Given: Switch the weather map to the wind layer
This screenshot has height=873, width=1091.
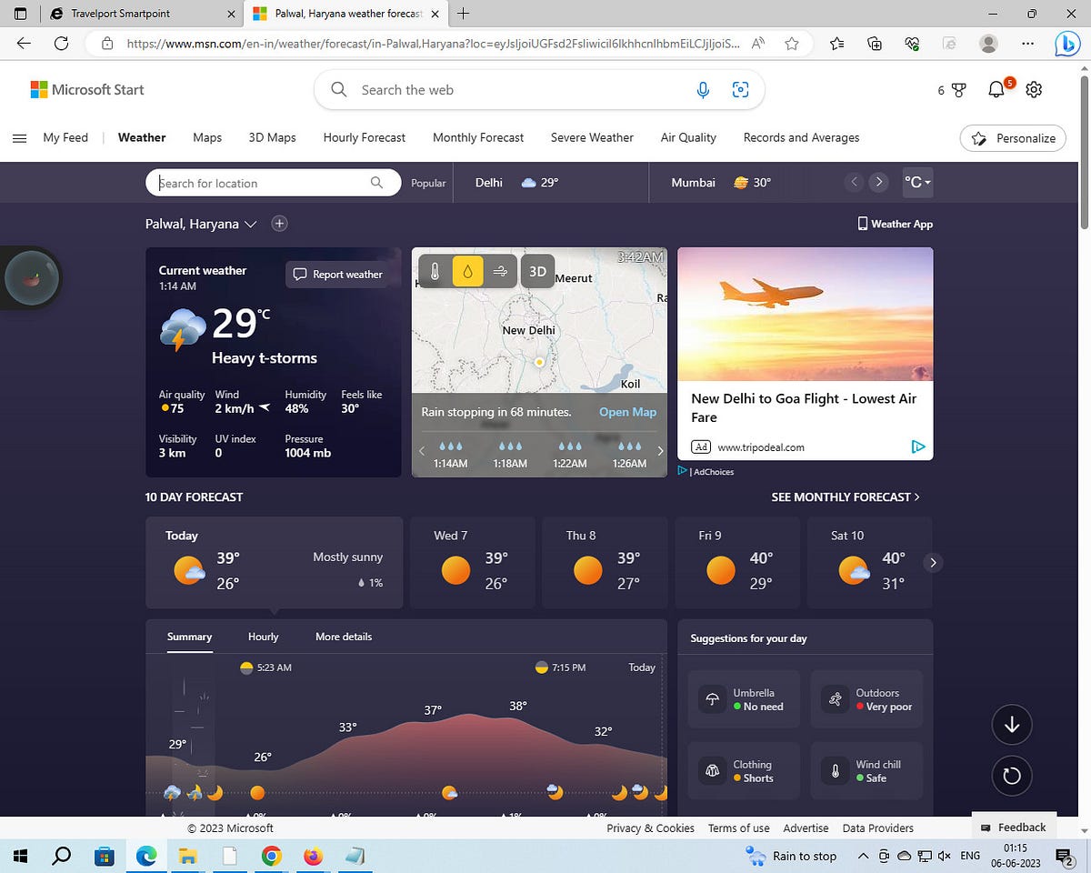Looking at the screenshot, I should (499, 270).
